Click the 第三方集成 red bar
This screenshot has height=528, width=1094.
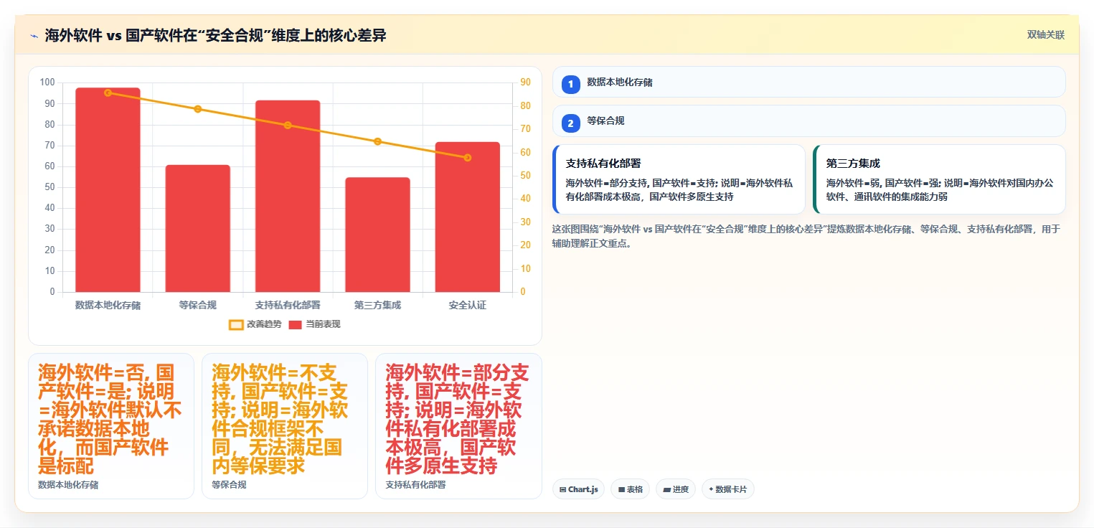(377, 235)
